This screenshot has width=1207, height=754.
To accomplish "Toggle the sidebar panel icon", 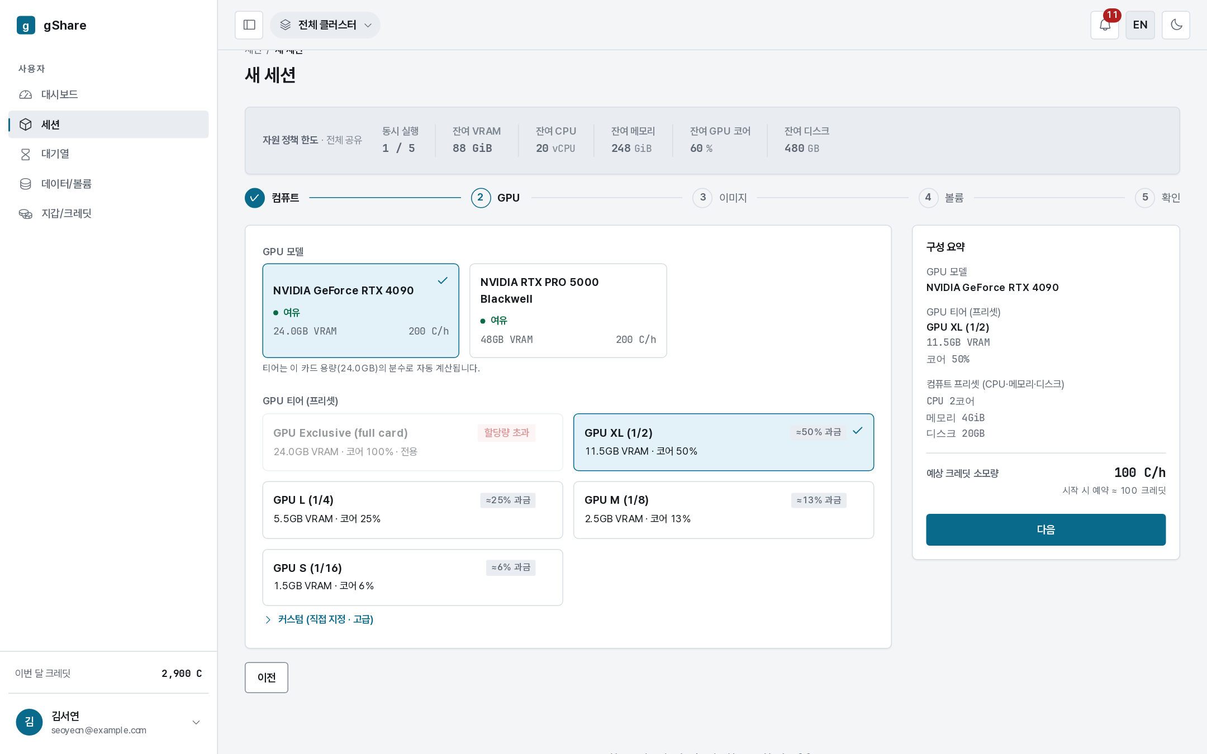I will pyautogui.click(x=249, y=25).
